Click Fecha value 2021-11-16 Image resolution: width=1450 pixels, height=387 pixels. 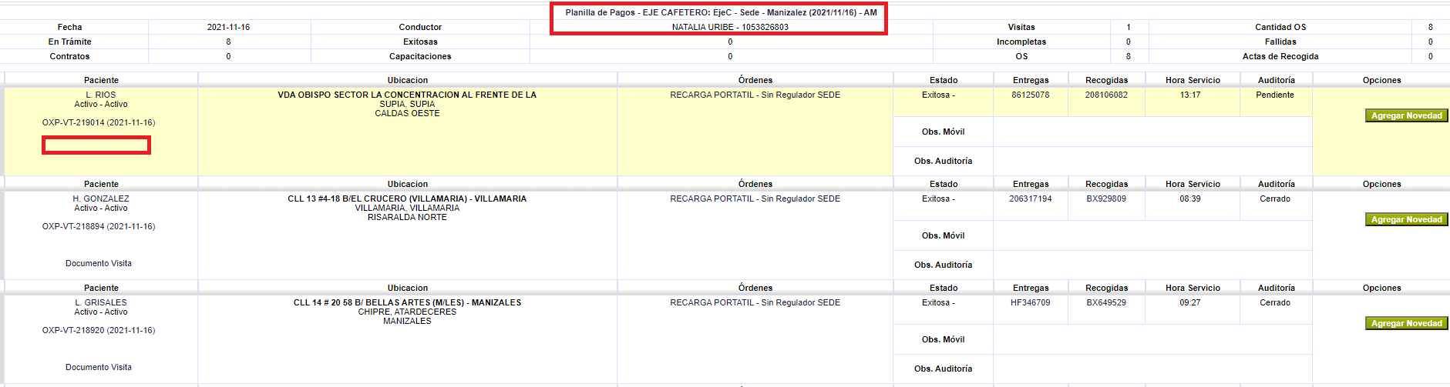tap(228, 27)
